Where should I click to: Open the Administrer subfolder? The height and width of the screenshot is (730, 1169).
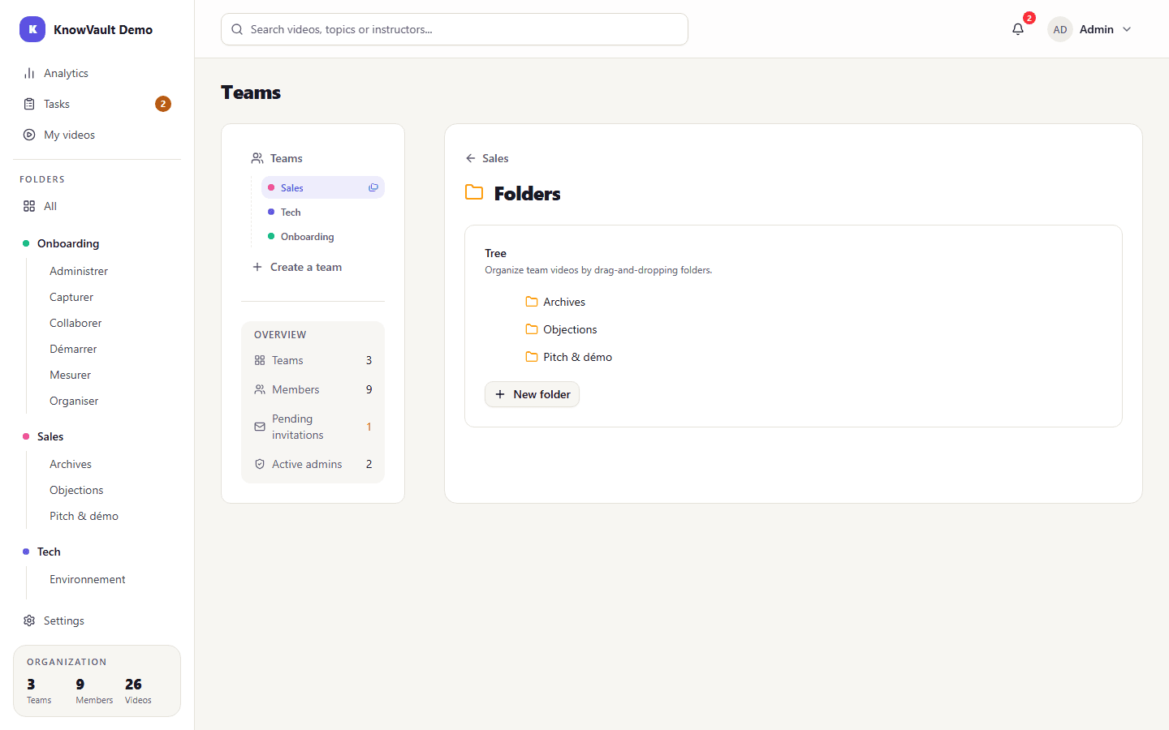pyautogui.click(x=79, y=271)
